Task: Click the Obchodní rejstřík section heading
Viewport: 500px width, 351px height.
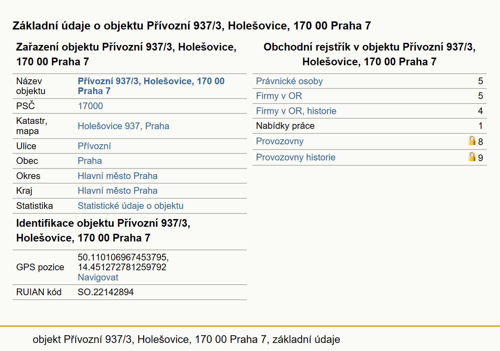Action: click(370, 54)
